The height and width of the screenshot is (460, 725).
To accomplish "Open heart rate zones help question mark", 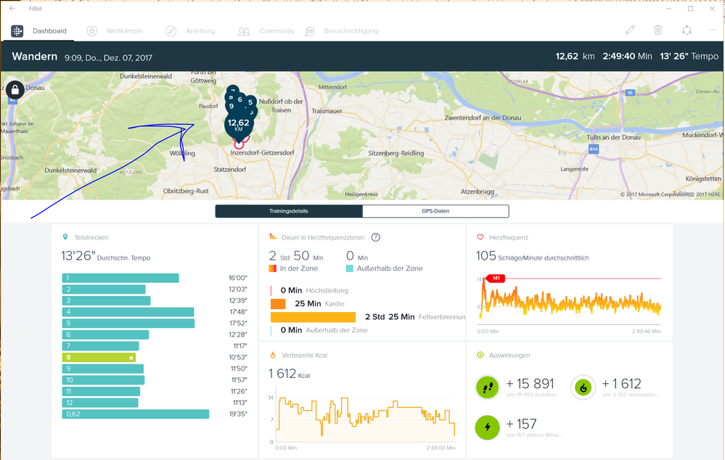I will click(x=376, y=237).
